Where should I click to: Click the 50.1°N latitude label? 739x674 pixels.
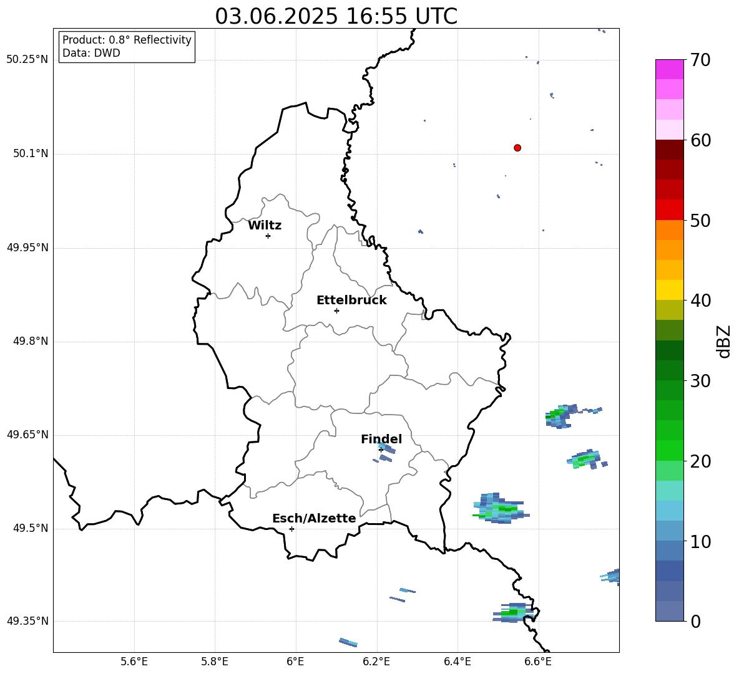tap(31, 154)
